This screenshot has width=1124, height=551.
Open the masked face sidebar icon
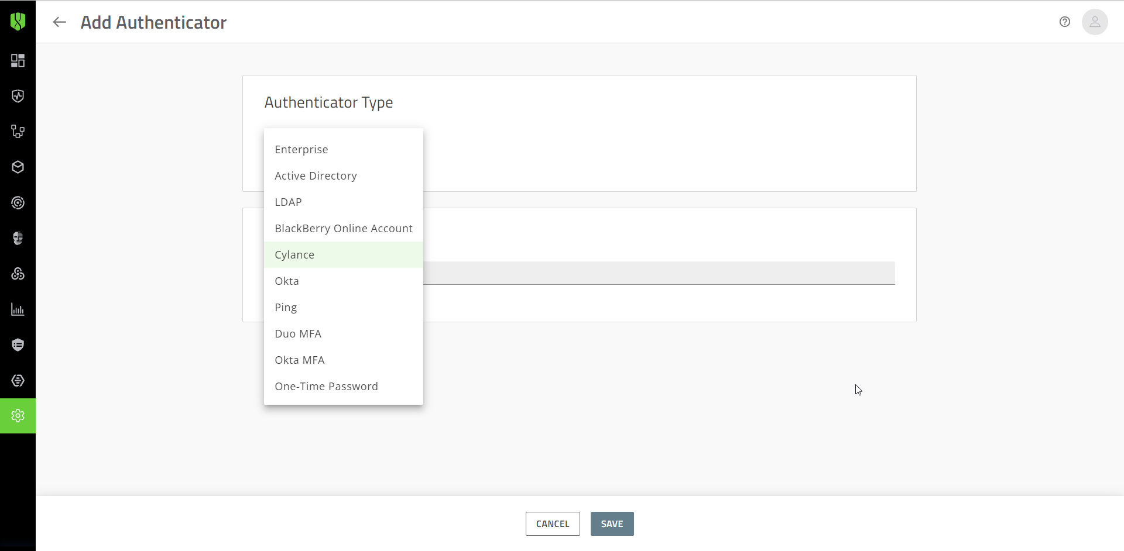pos(18,238)
